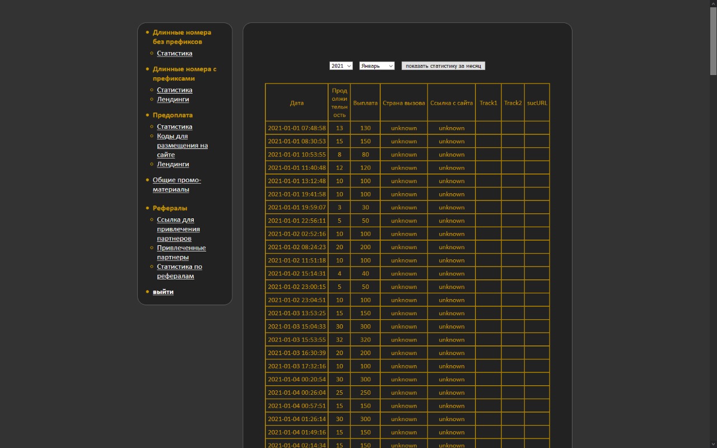
Task: Click the показать статистику за месяц button
Action: point(443,66)
